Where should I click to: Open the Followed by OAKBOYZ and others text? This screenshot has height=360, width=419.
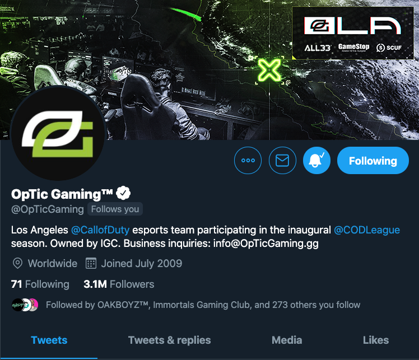pyautogui.click(x=203, y=305)
